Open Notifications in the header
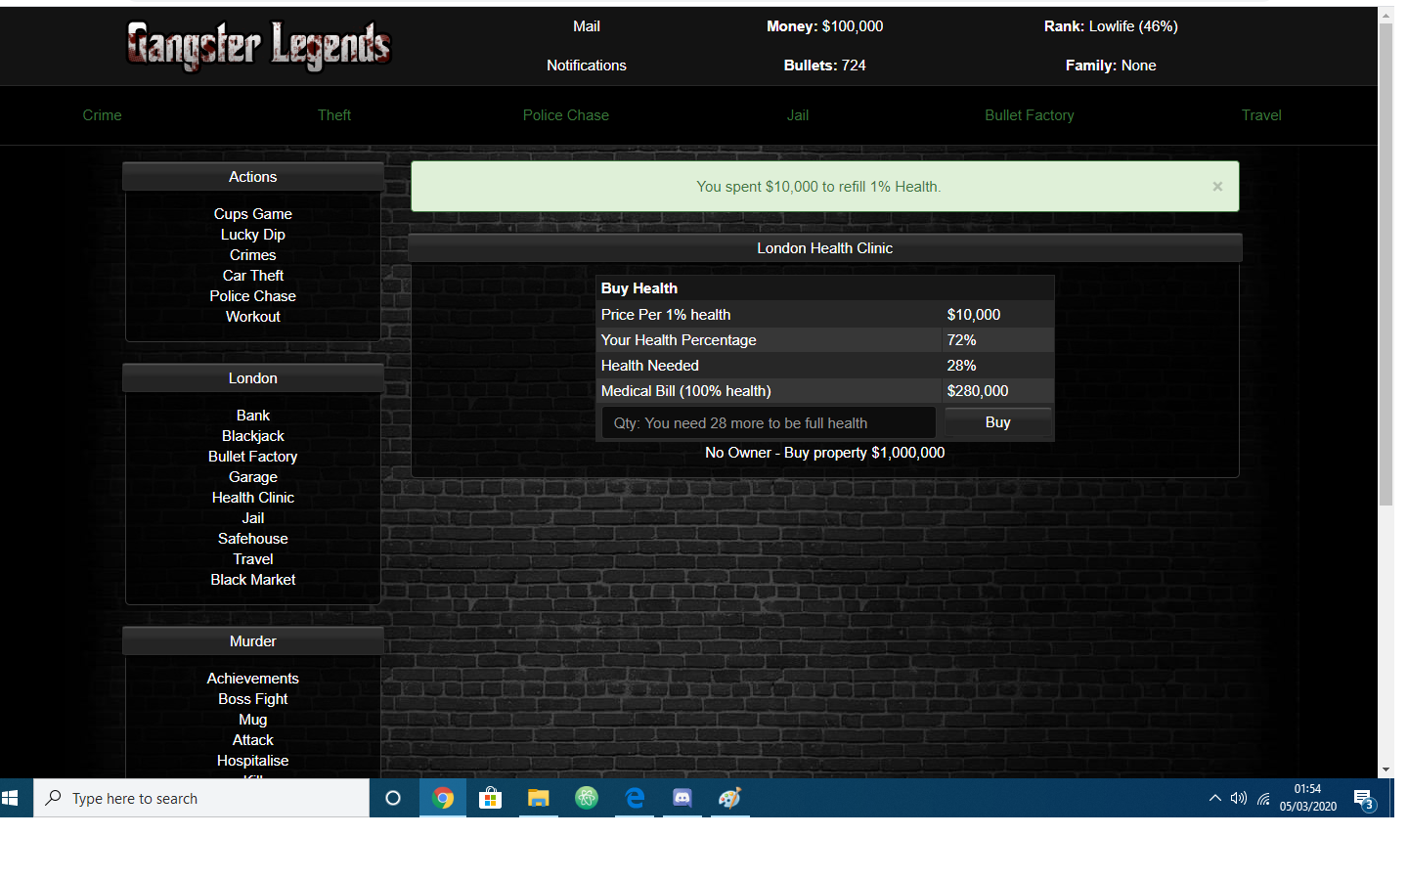Viewport: 1408px width, 880px height. [587, 66]
